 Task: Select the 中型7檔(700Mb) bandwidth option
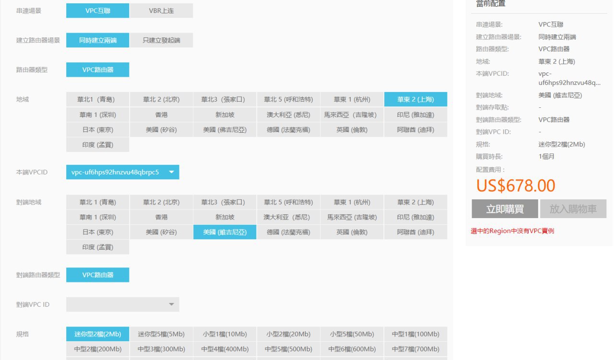tap(415, 349)
